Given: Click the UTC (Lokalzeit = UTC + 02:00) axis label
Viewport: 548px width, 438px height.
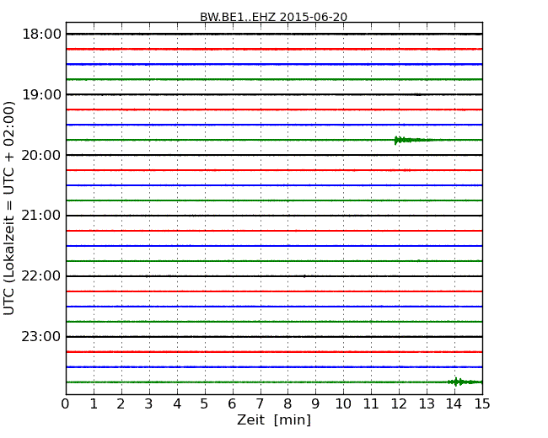Looking at the screenshot, I should coord(9,208).
